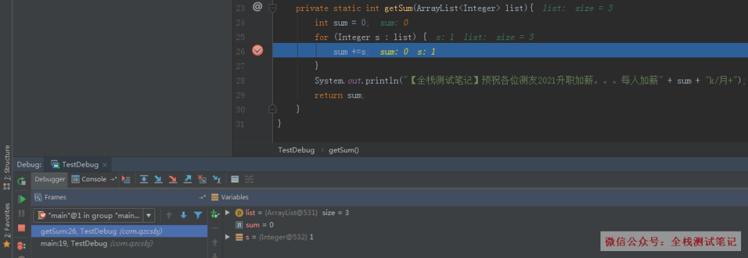Open the Structure tool window tab
The image size is (748, 258).
pos(7,167)
